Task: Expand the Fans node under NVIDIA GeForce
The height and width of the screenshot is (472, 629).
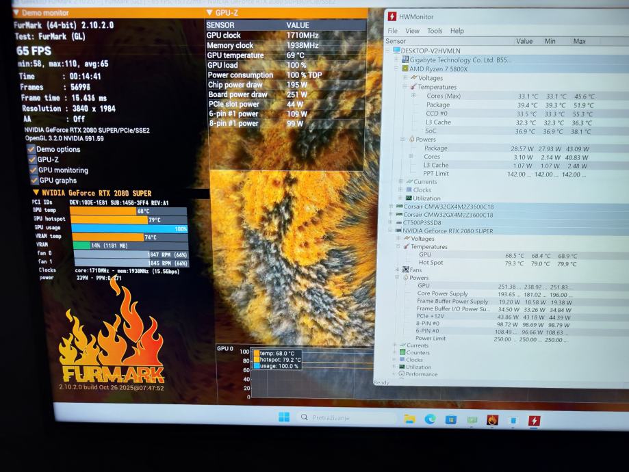Action: (x=398, y=270)
